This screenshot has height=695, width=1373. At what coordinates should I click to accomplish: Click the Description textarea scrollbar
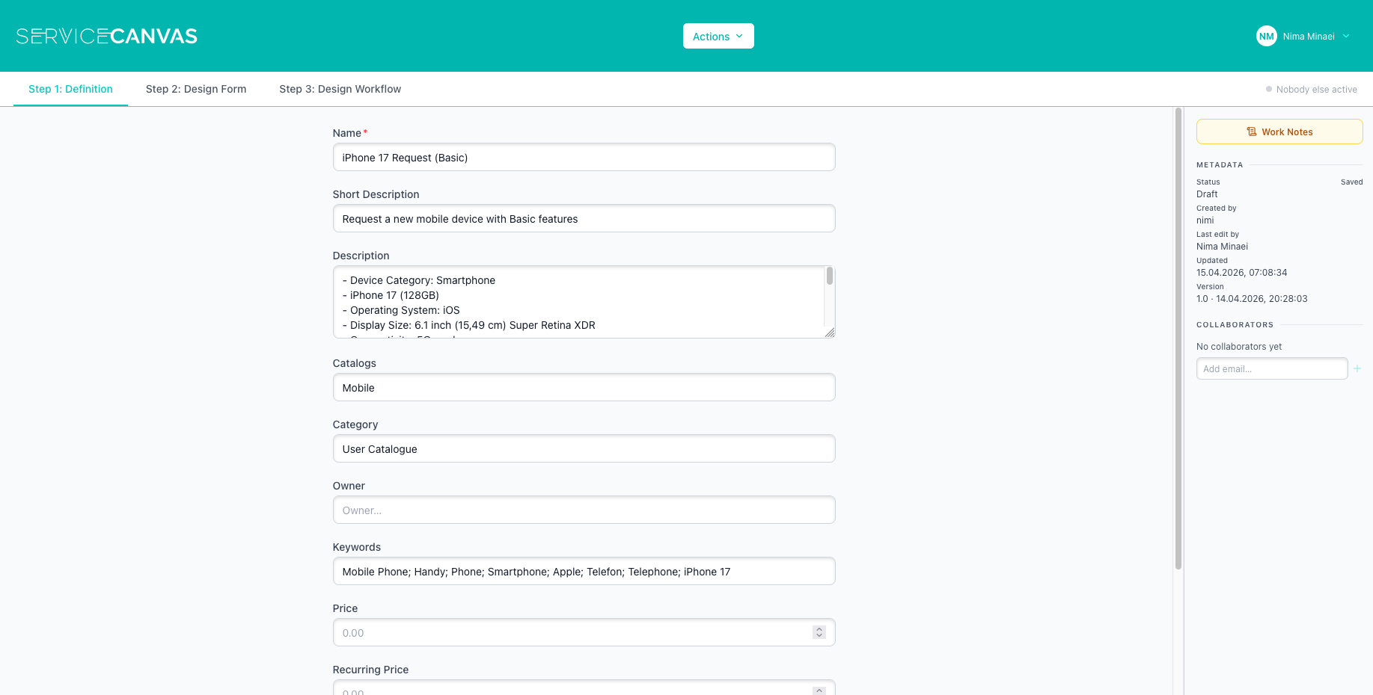(x=829, y=277)
